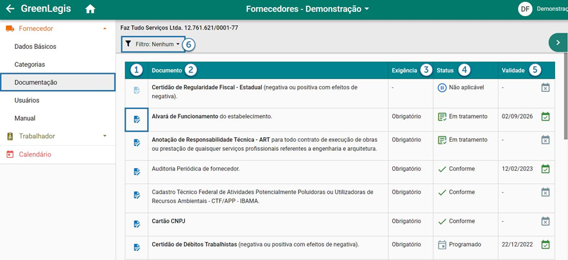Open edit icon for Certidão de Débitos Trabalhistas
The image size is (568, 260).
tap(137, 247)
